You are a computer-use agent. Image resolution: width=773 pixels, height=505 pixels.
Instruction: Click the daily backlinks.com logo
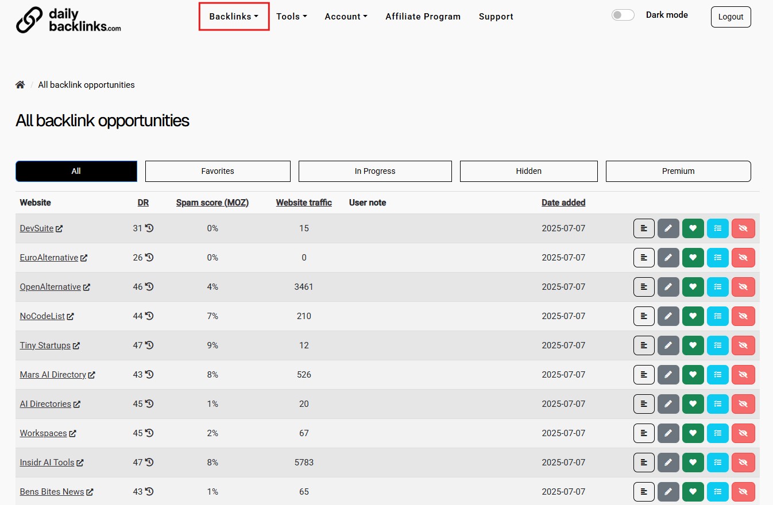pos(68,20)
